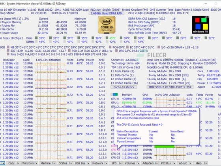Screen dimensions: 221x166
Task: Click the 655 RPM fan value
Action: pos(212,79)
